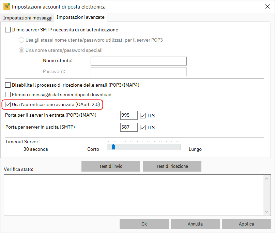Click the Password input field
The image size is (275, 233).
coord(138,71)
